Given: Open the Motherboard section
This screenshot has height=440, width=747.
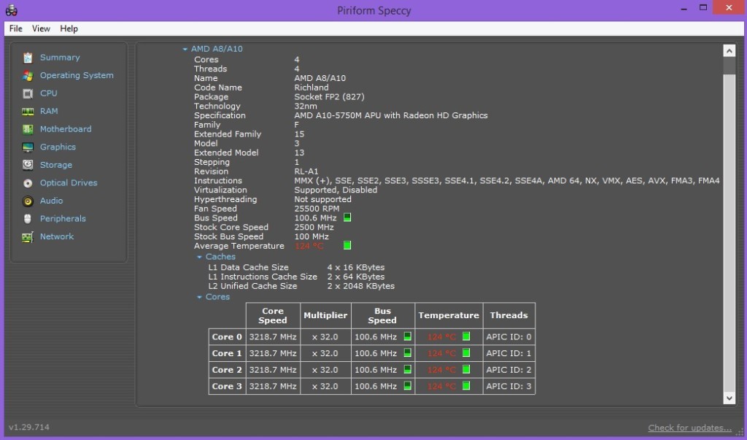Looking at the screenshot, I should tap(66, 129).
